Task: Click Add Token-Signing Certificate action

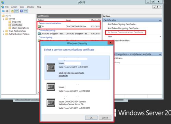Action: tap(122, 24)
